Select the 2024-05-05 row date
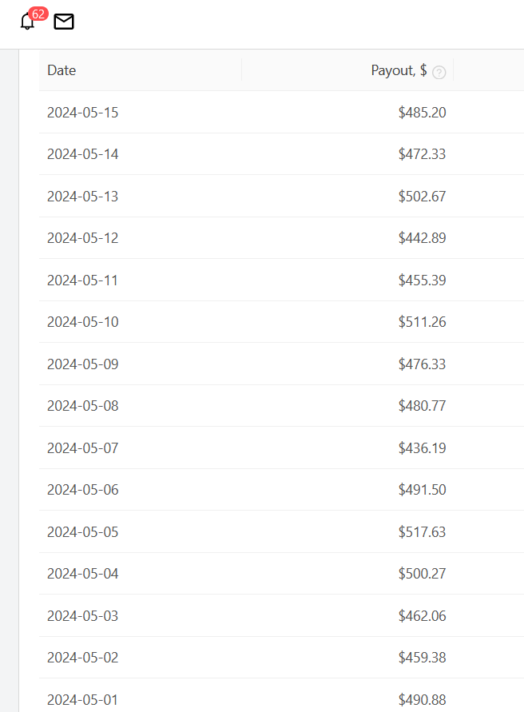The width and height of the screenshot is (524, 712). click(82, 531)
